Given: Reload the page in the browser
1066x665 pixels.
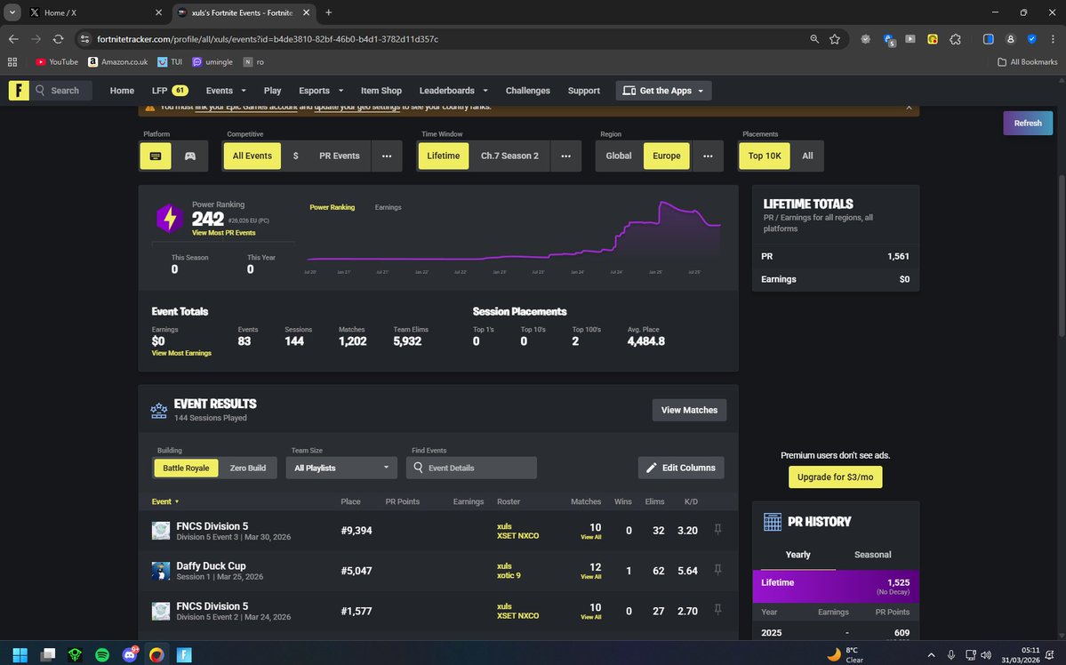Looking at the screenshot, I should [x=59, y=39].
